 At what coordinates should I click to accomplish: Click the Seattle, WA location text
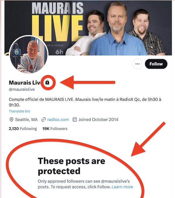(x=26, y=119)
